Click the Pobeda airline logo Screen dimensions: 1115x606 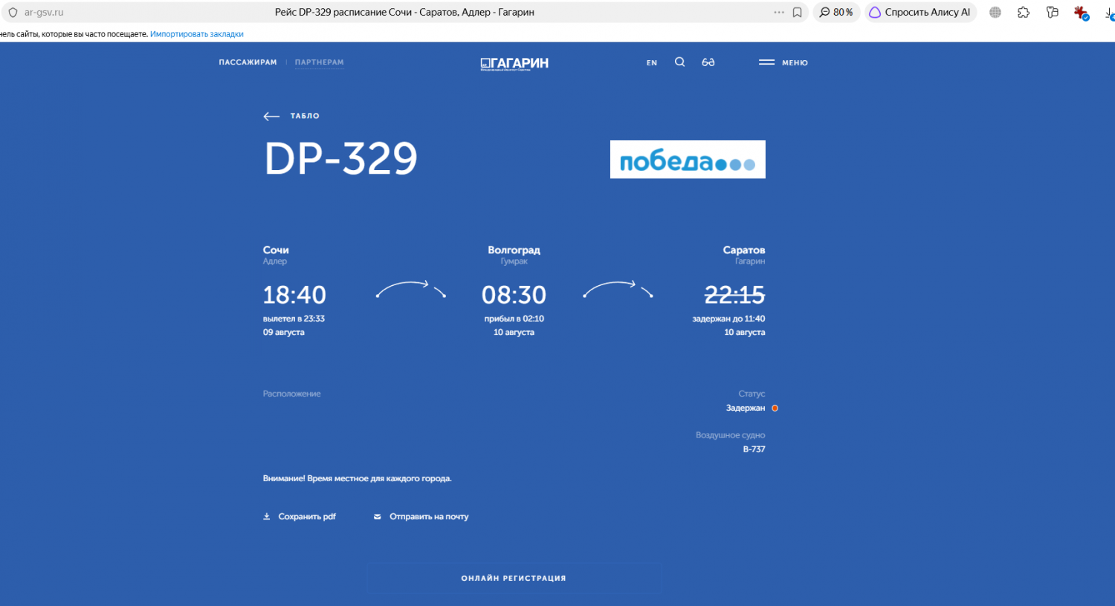[x=688, y=160]
